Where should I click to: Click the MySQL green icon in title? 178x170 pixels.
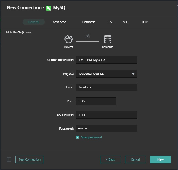click(49, 8)
